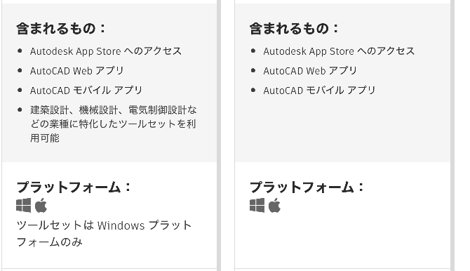Click the Windows logo icon in right card
This screenshot has height=271, width=470.
257,205
